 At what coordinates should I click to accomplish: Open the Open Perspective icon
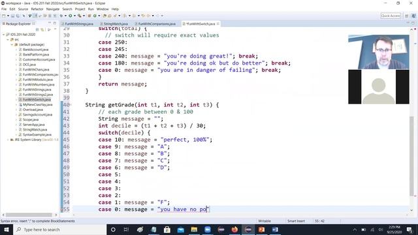(406, 16)
